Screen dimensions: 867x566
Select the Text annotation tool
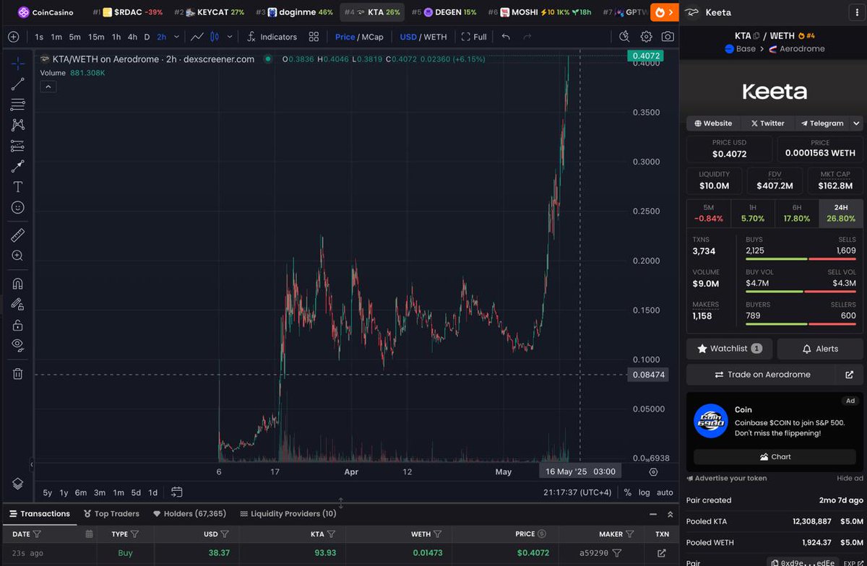pyautogui.click(x=17, y=187)
